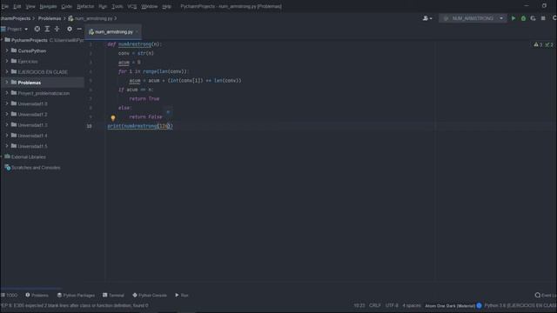Expand the Problemas folder
The width and height of the screenshot is (557, 313).
pos(7,83)
